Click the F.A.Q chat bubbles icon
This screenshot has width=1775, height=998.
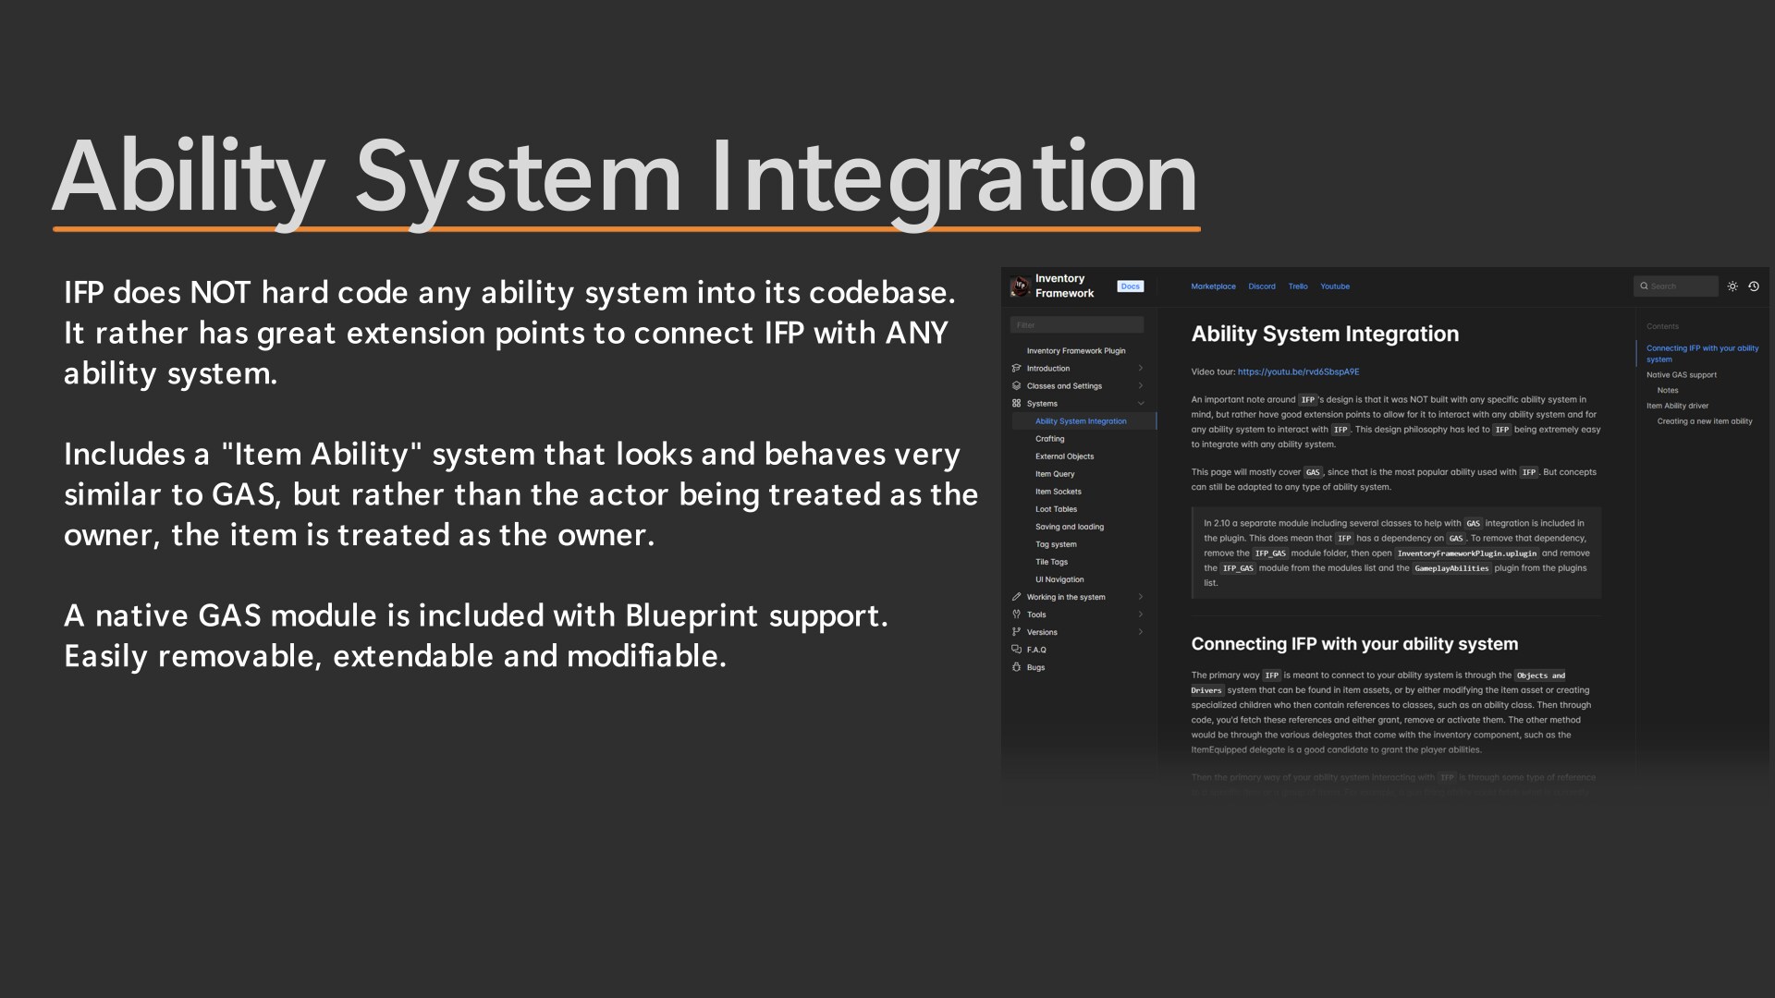[1017, 650]
